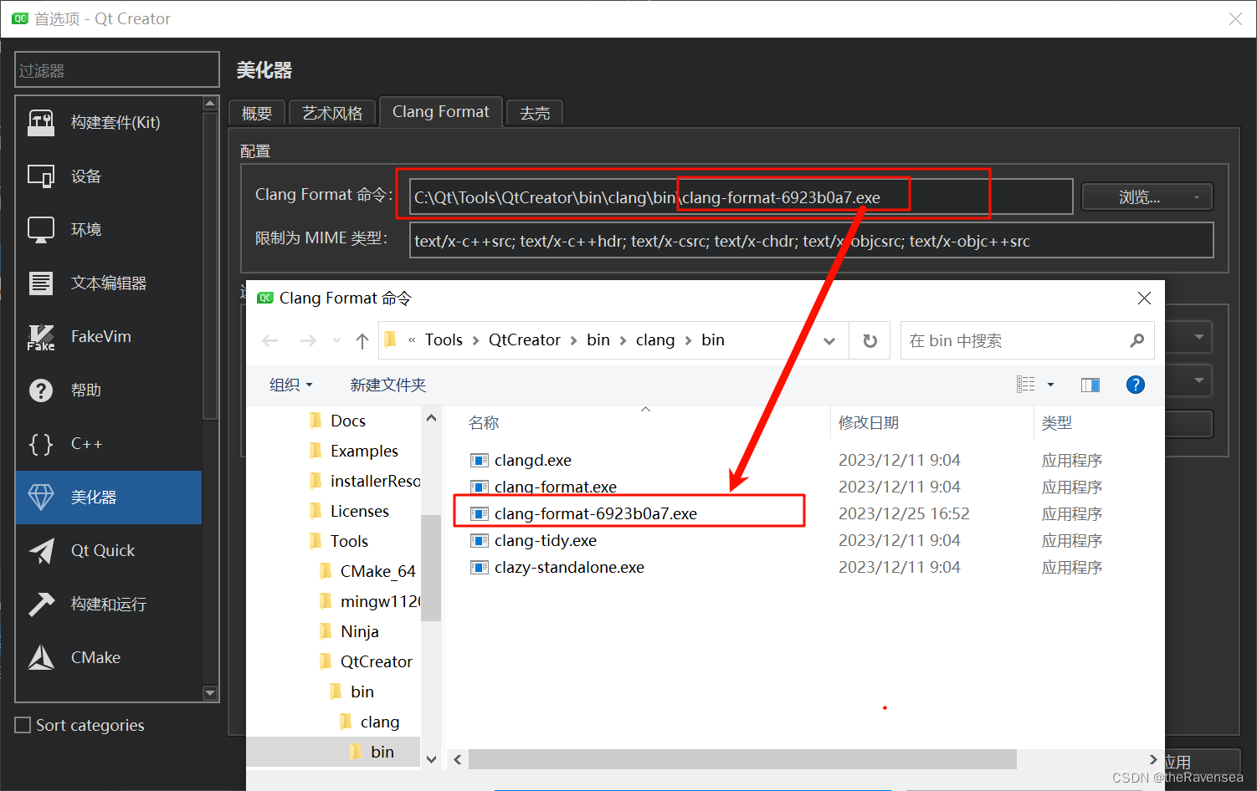Open the 构建和运行 hammer category

109,605
